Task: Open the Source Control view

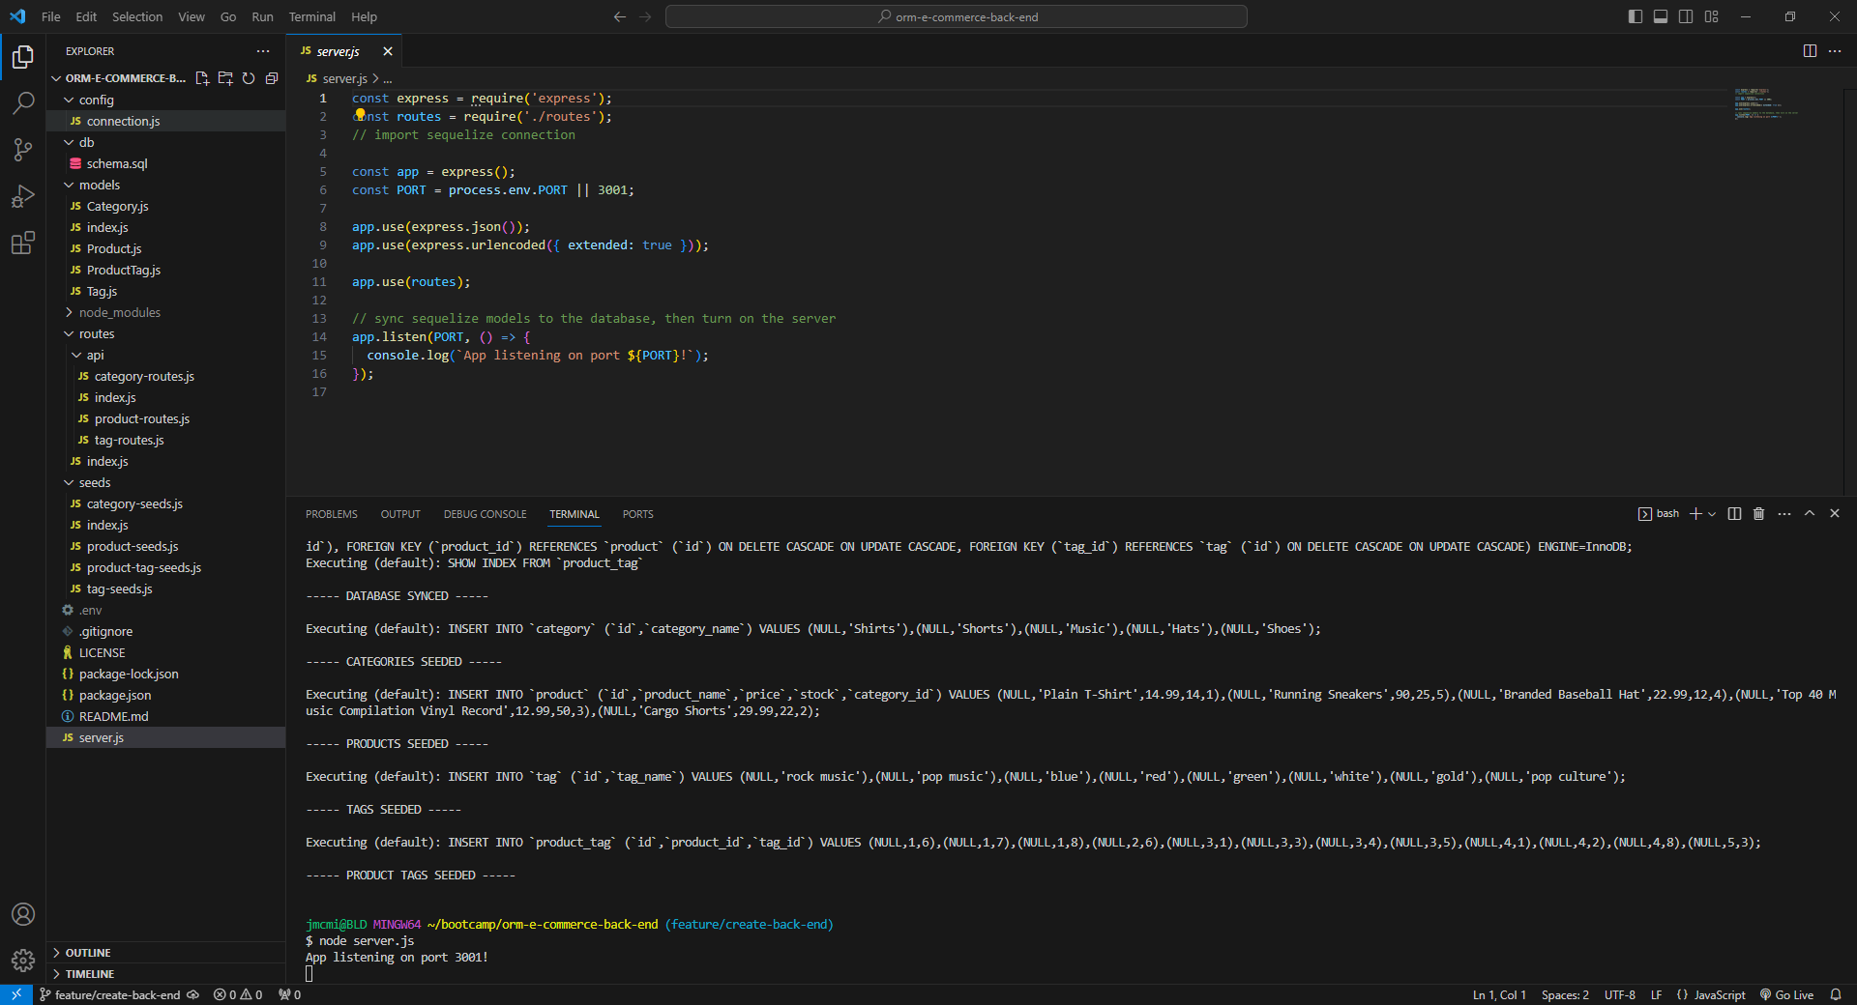Action: coord(23,149)
